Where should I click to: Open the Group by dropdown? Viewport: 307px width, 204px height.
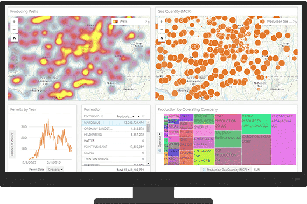point(55,170)
